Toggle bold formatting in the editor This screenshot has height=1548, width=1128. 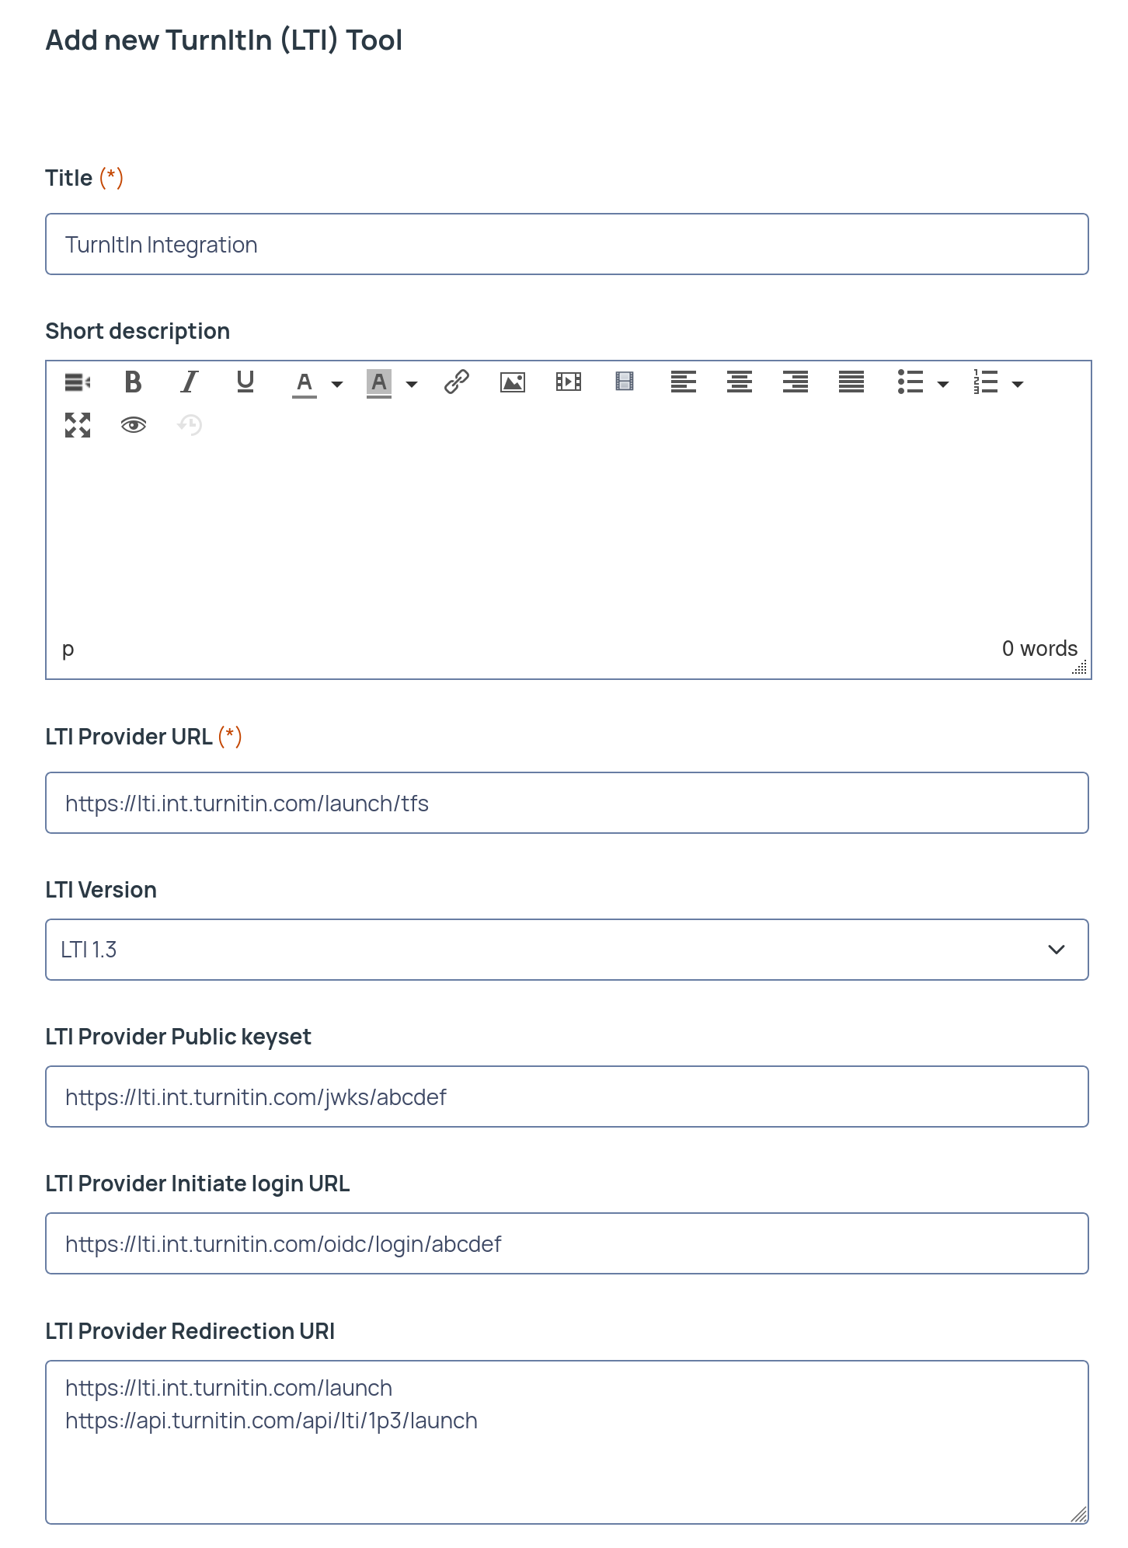(x=134, y=382)
